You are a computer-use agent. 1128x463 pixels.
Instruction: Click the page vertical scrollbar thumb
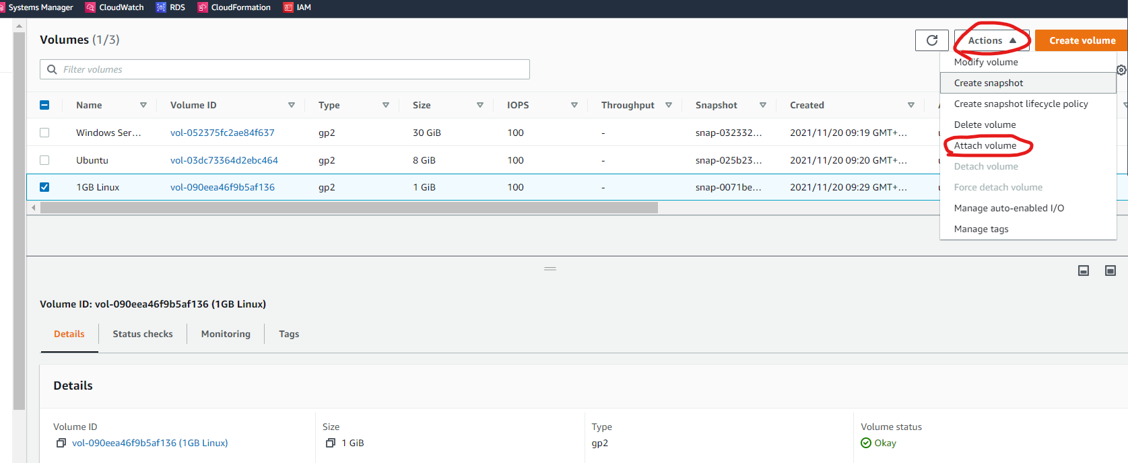19,221
